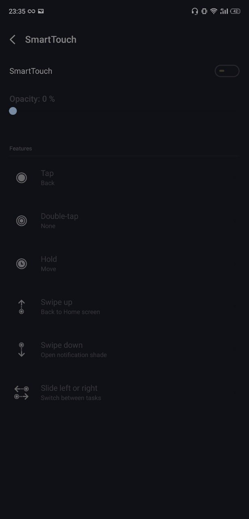Enable the SmartTouch toggle switch
The image size is (249, 519).
227,71
